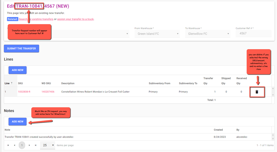Open the search for existing transfers link

pyautogui.click(x=36, y=19)
